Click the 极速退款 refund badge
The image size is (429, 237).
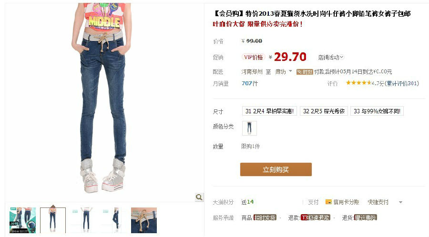[x=316, y=217]
